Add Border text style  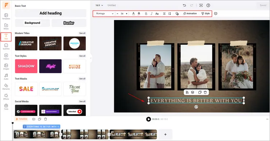pyautogui.click(x=69, y=23)
